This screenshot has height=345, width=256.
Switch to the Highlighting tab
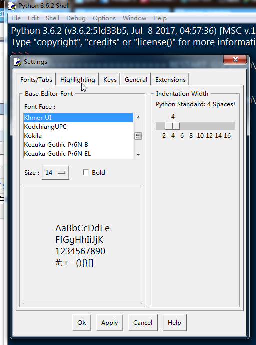point(77,79)
